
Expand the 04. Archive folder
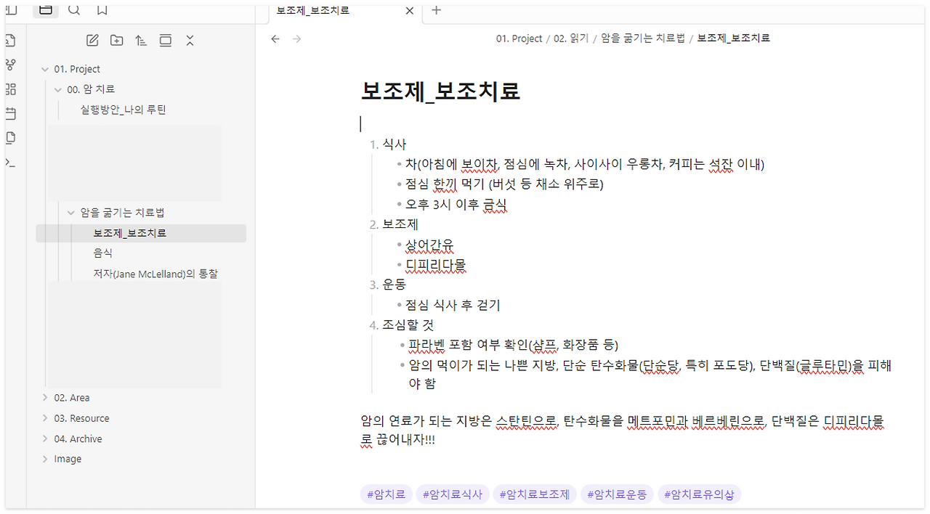click(x=45, y=438)
